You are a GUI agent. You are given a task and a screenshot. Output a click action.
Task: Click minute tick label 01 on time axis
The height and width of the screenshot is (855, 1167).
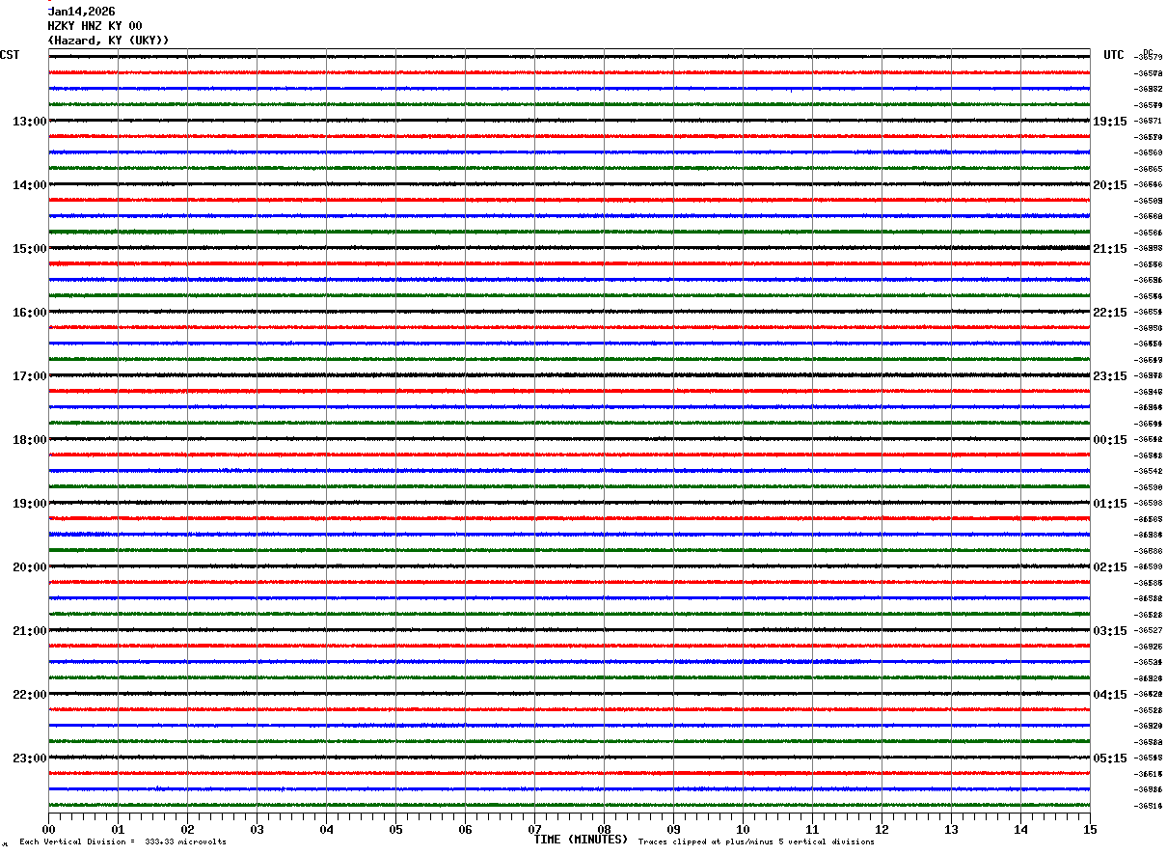[x=119, y=829]
